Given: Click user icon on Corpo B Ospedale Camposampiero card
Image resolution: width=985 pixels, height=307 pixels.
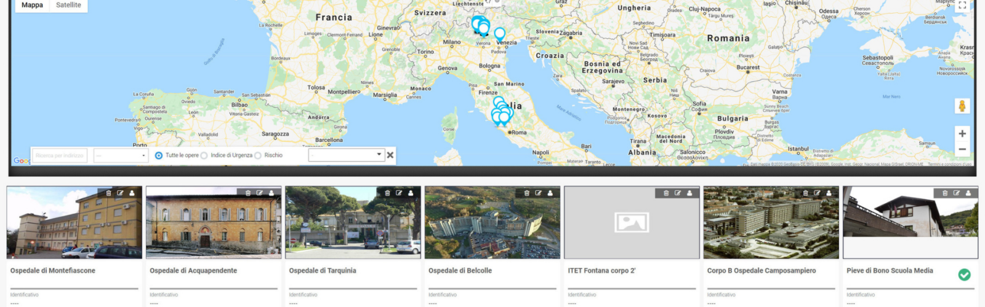Looking at the screenshot, I should click(x=829, y=193).
